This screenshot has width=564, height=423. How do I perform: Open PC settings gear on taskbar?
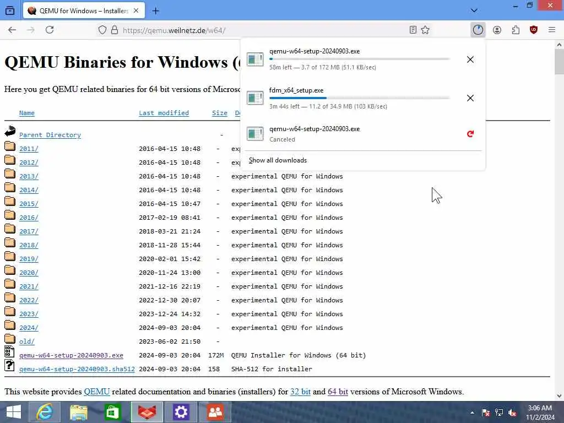pyautogui.click(x=181, y=412)
